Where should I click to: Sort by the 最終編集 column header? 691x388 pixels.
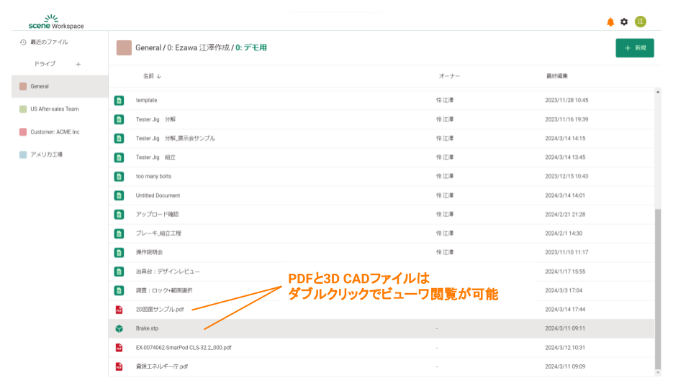[557, 76]
